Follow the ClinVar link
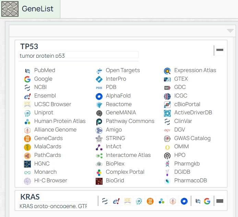Image resolution: width=238 pixels, height=217 pixels. click(183, 121)
